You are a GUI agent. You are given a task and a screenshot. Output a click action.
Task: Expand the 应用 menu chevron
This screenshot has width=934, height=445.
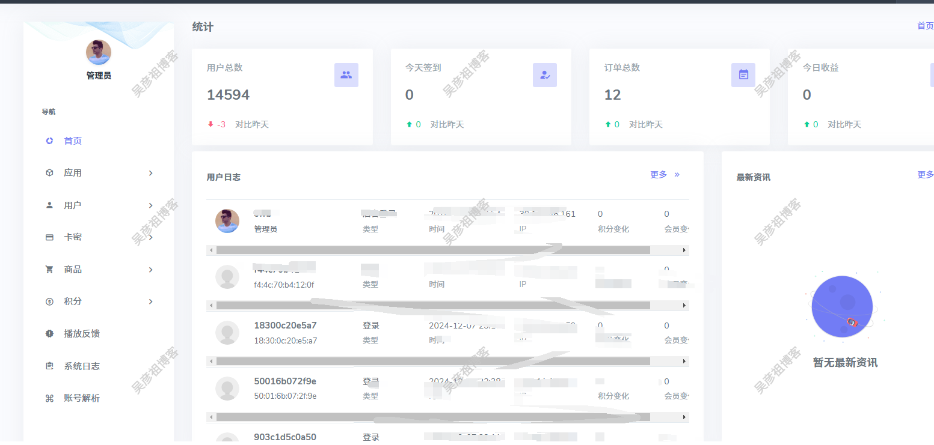point(150,173)
